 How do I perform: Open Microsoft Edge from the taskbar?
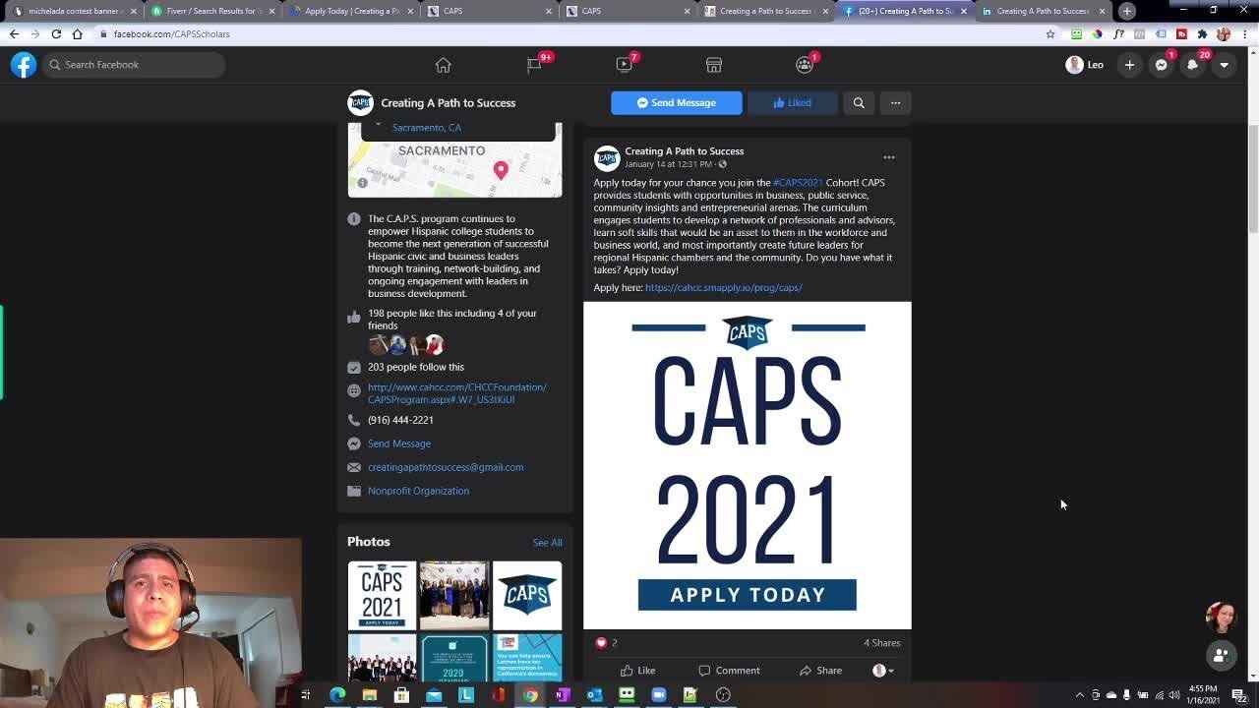tap(337, 695)
